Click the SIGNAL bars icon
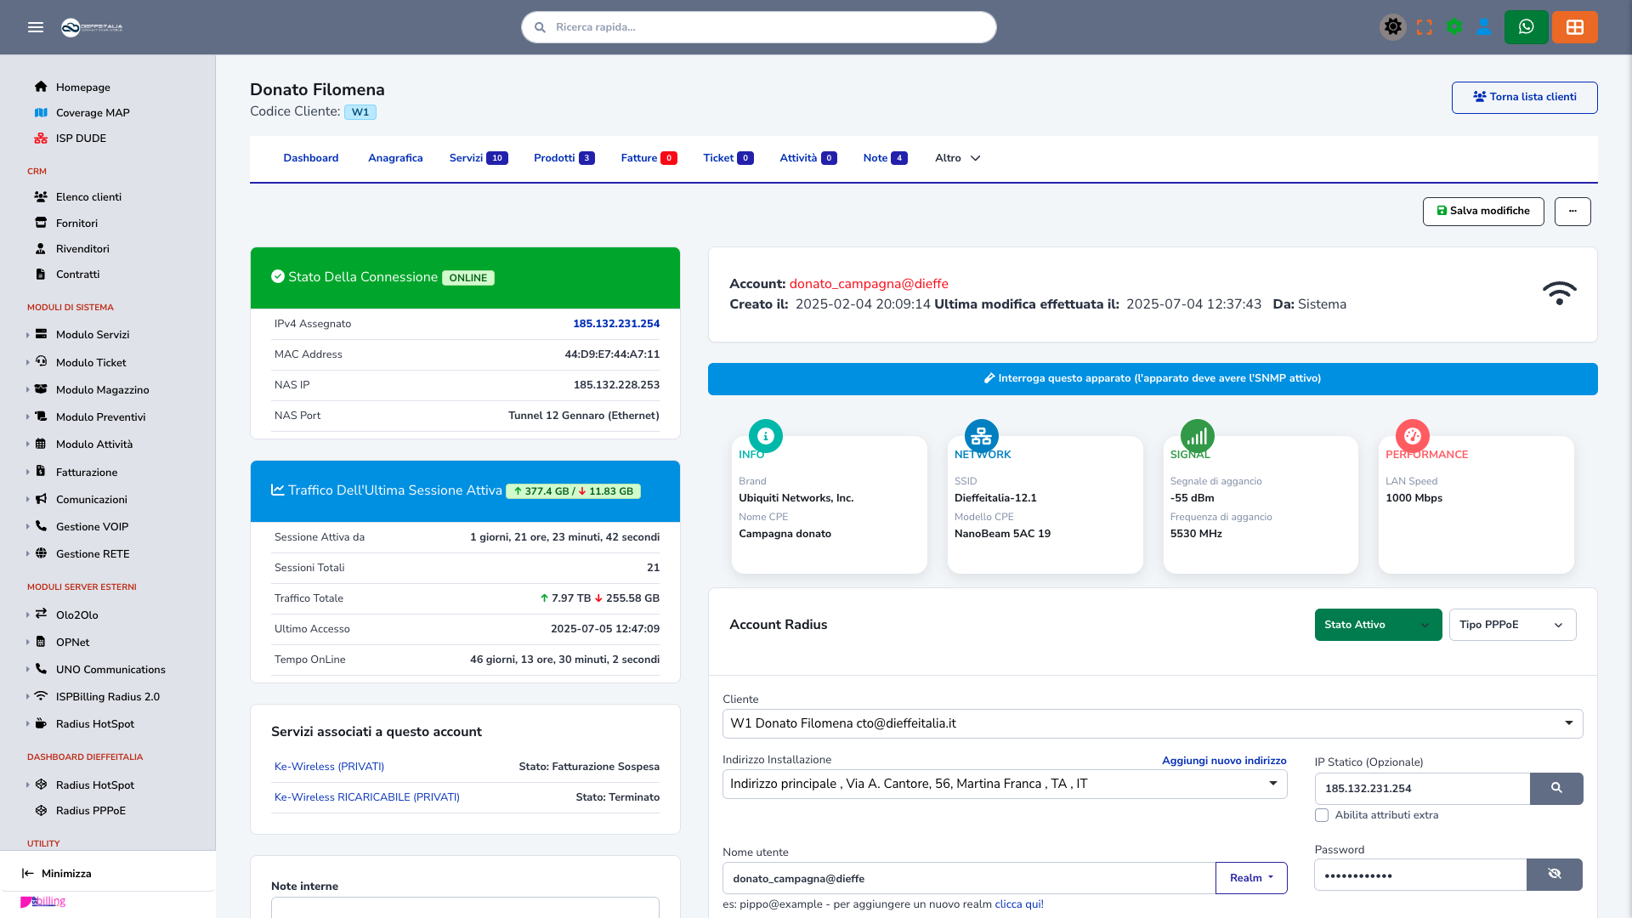Viewport: 1632px width, 918px height. click(1198, 436)
